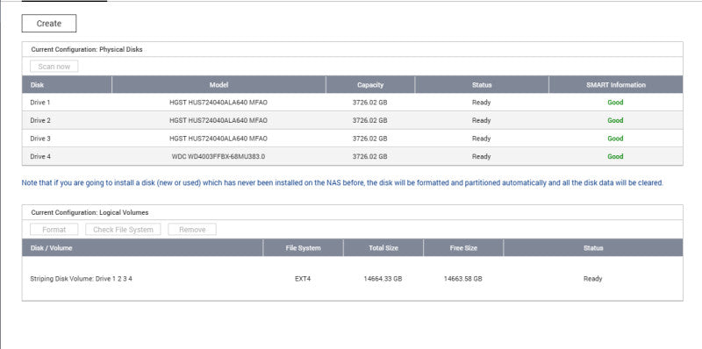Click Drive 1 capacity 3726.02 GB

pos(369,103)
